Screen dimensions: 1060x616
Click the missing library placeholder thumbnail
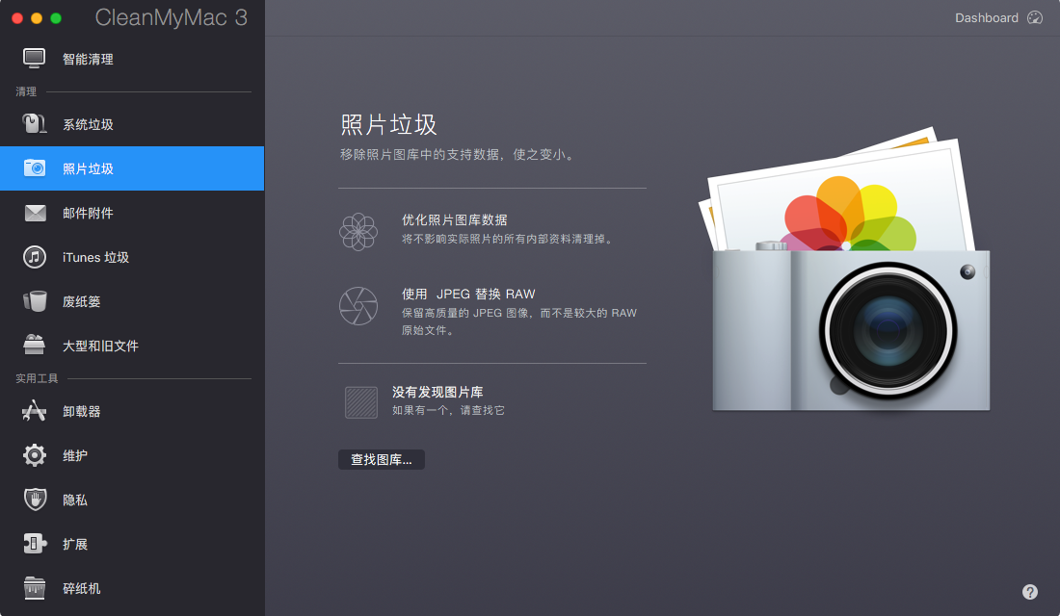[361, 402]
